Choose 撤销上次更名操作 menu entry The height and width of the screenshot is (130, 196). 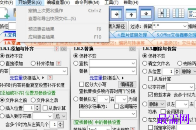(x=63, y=11)
